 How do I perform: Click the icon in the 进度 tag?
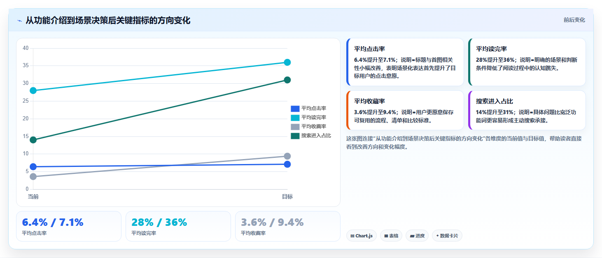tap(412, 236)
